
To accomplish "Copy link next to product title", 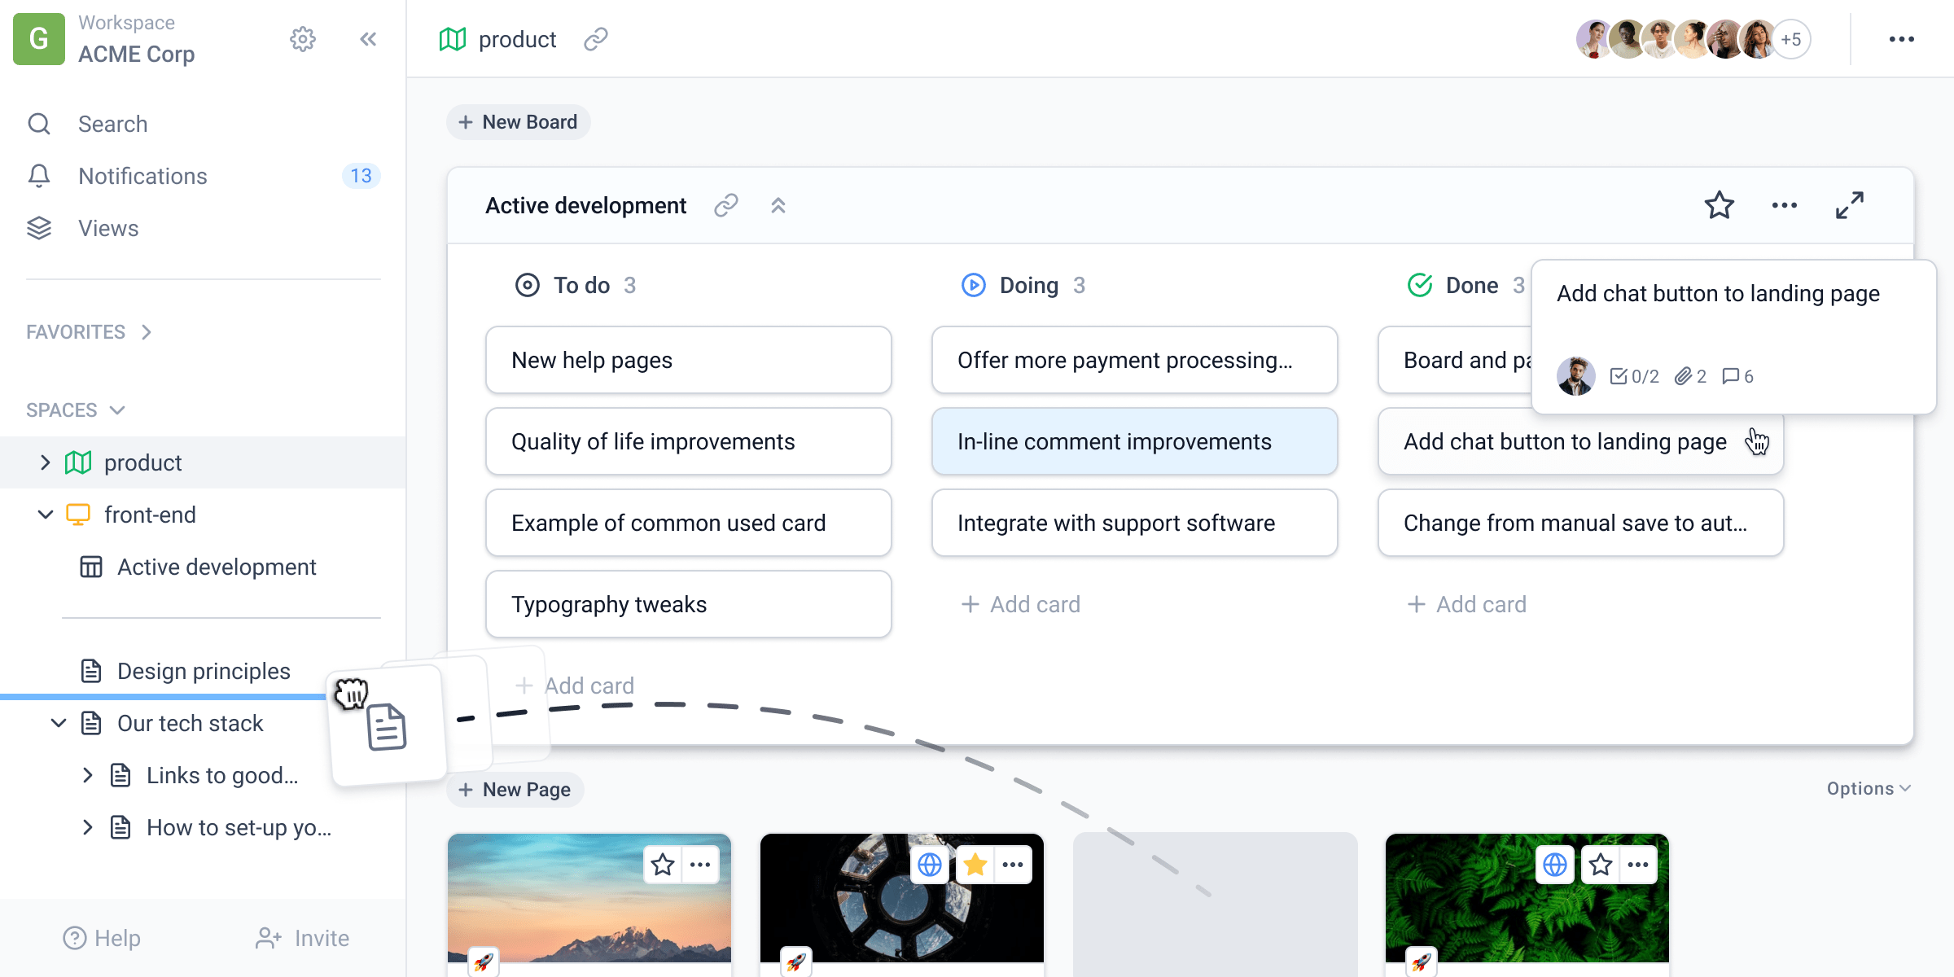I will 596,39.
